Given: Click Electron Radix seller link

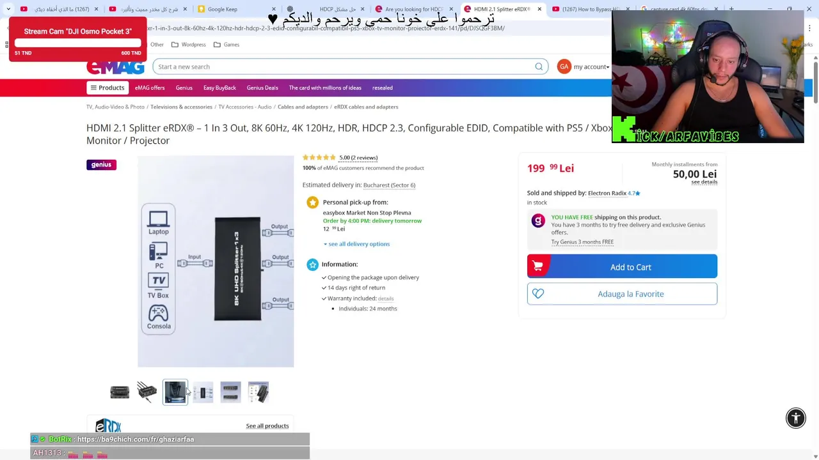Looking at the screenshot, I should 607,193.
